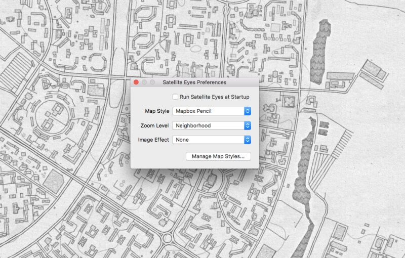Viewport: 405px width, 258px height.
Task: Click the Satellite Eyes Preferences title text
Action: click(x=194, y=82)
